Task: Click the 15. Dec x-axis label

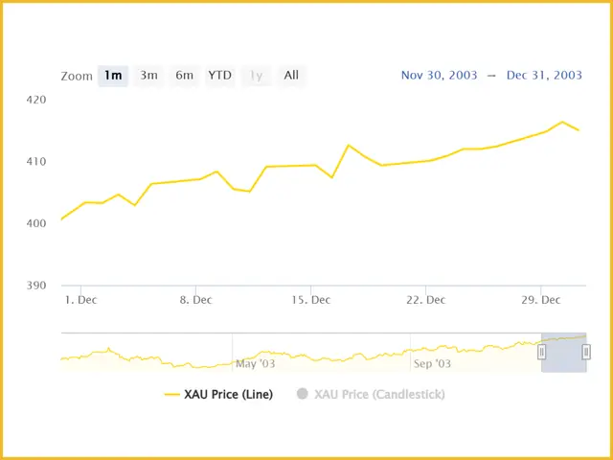Action: [311, 300]
